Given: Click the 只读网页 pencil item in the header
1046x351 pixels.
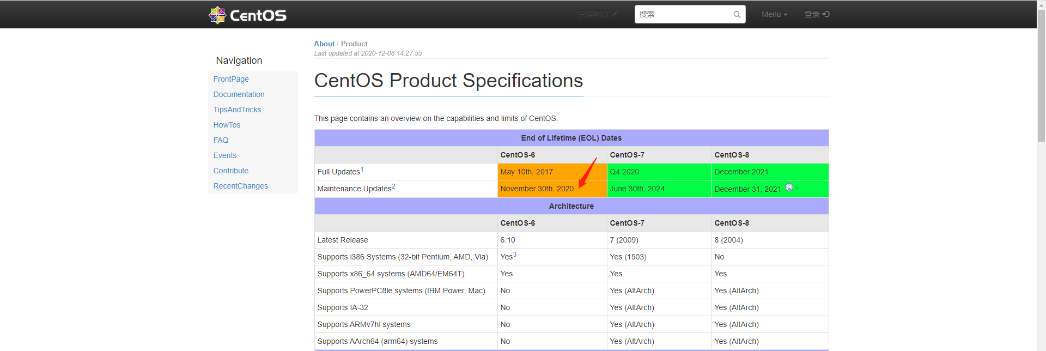Looking at the screenshot, I should [x=598, y=14].
